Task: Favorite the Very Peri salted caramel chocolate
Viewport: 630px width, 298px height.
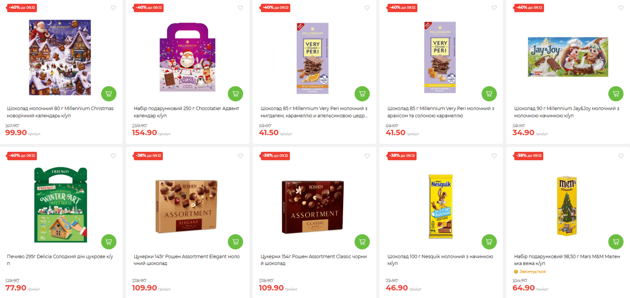Action: coord(494,8)
